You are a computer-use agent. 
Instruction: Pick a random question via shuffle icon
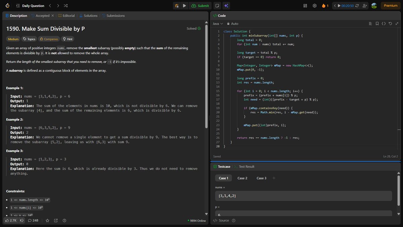pyautogui.click(x=65, y=5)
